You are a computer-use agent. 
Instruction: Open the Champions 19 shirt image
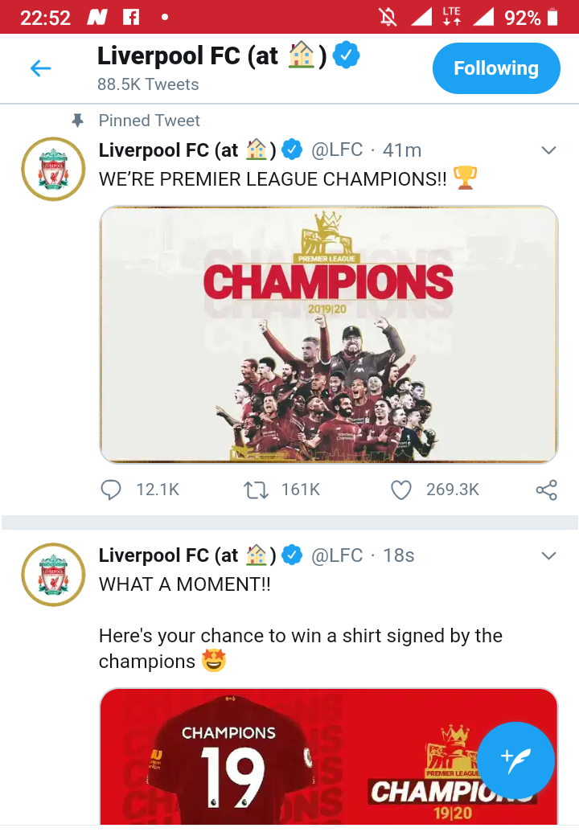[x=328, y=756]
